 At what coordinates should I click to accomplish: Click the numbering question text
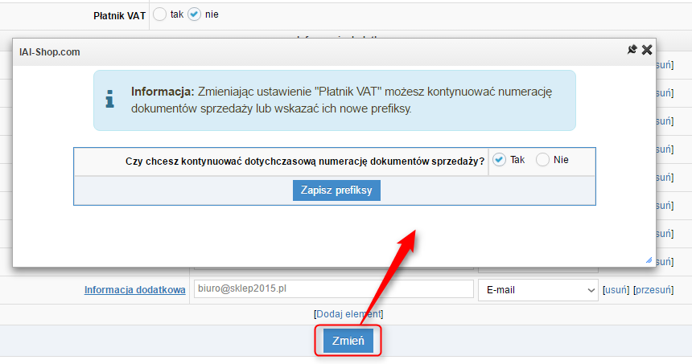click(305, 162)
